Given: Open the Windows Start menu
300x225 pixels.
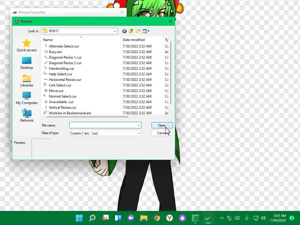Looking at the screenshot, I should (79, 218).
